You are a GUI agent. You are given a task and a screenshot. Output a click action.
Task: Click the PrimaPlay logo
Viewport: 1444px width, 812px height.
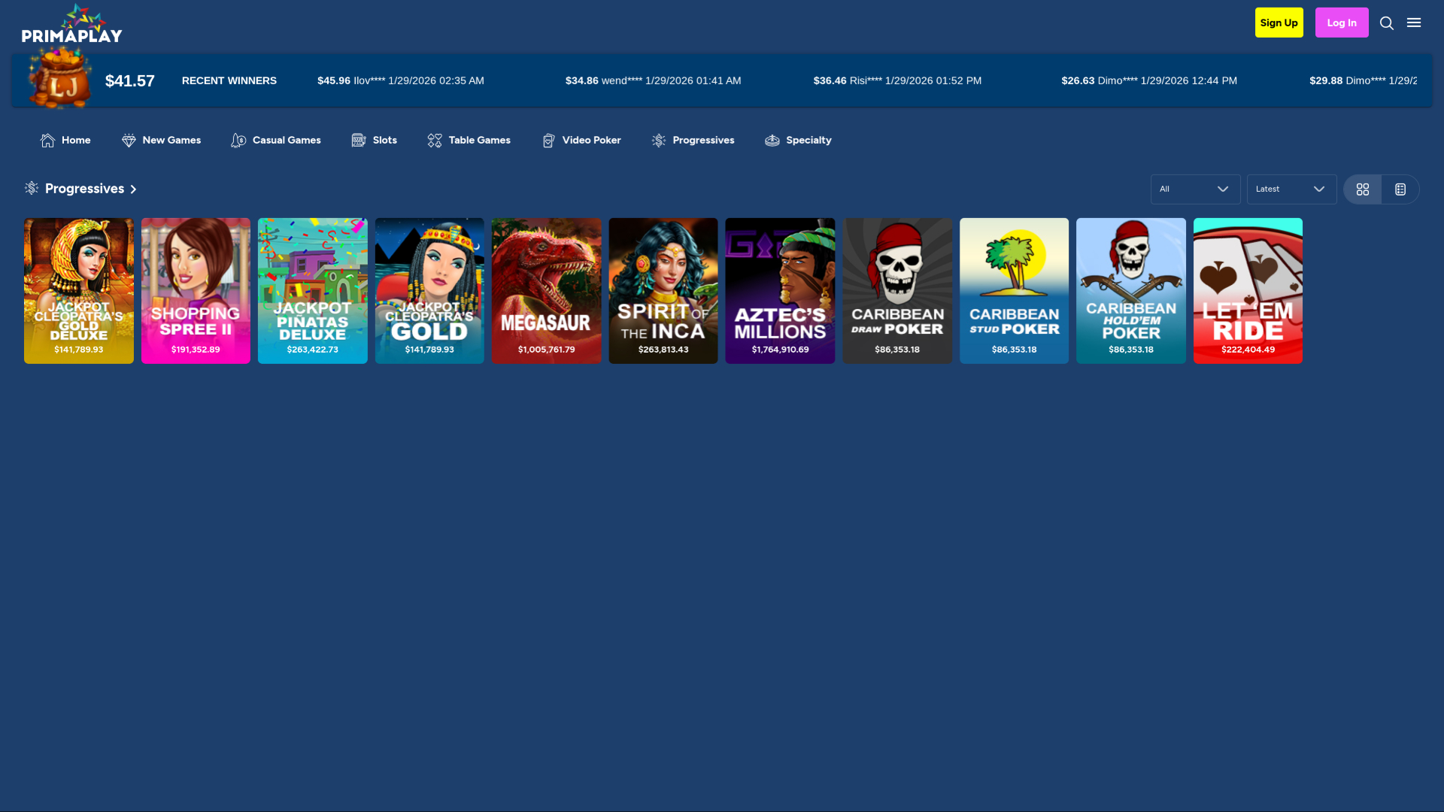pyautogui.click(x=71, y=23)
